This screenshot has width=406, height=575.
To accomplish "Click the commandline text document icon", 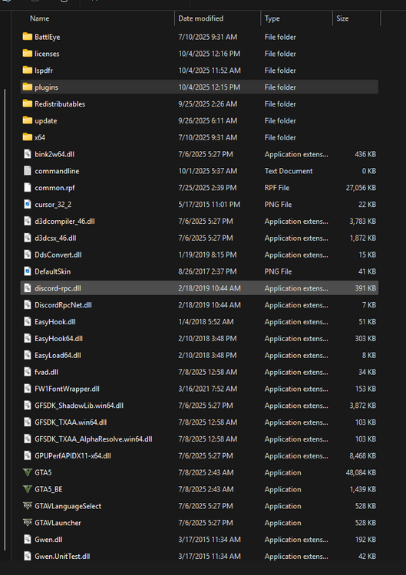I will [x=28, y=170].
